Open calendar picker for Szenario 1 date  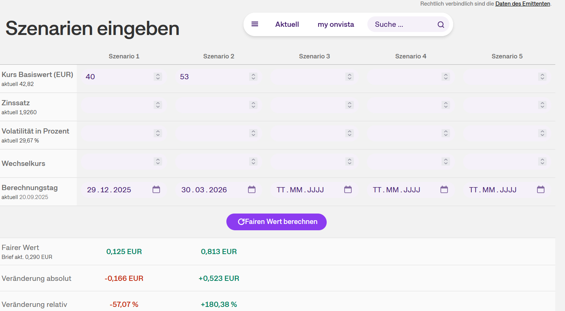pos(156,190)
